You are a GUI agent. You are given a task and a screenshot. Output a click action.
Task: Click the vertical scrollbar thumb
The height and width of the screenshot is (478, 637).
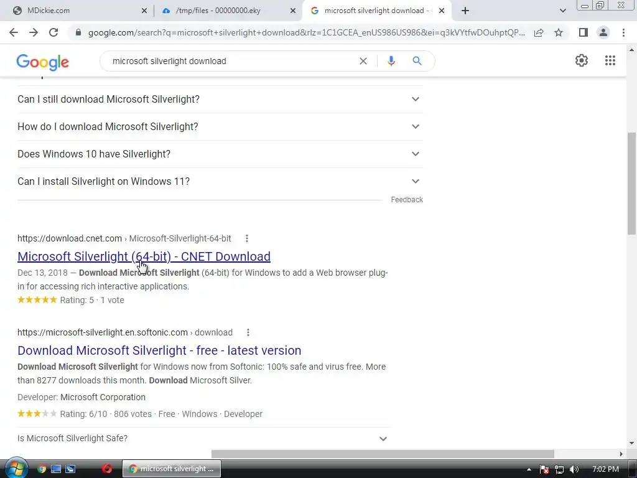pyautogui.click(x=631, y=183)
